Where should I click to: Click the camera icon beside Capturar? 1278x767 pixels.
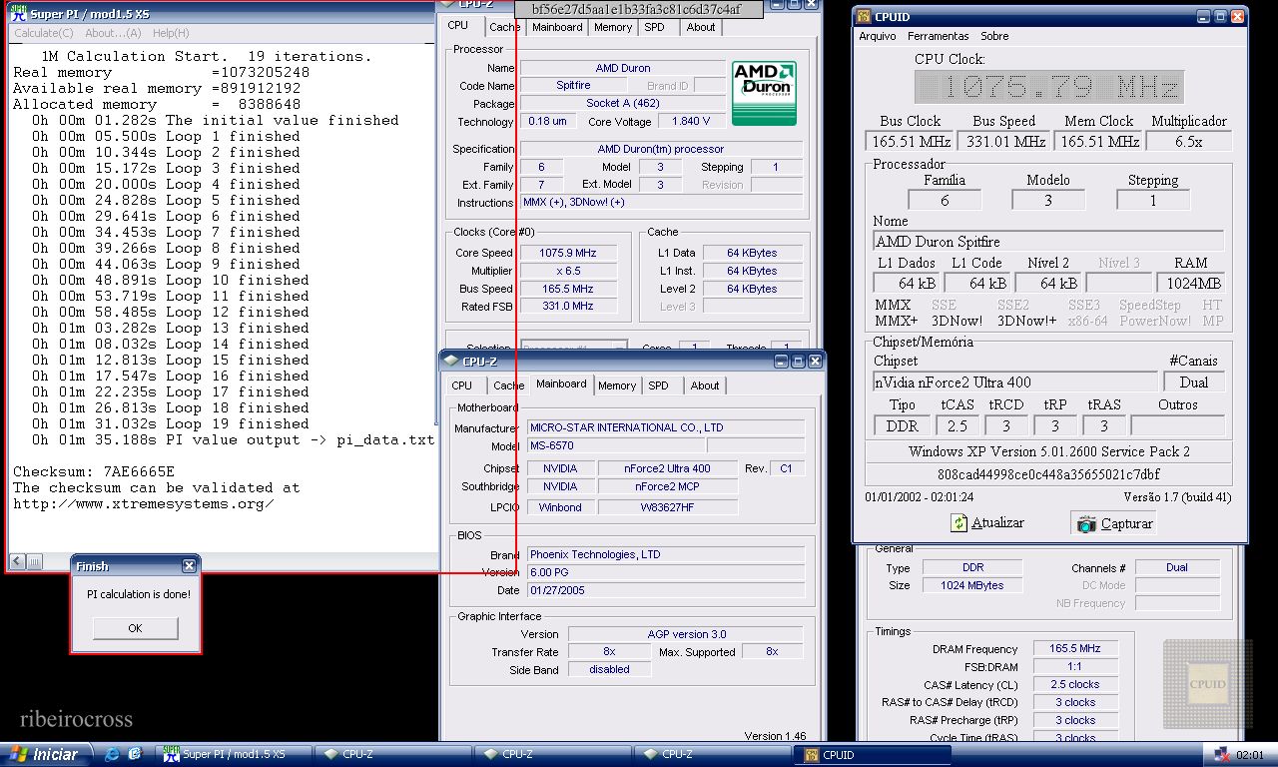click(x=1086, y=523)
